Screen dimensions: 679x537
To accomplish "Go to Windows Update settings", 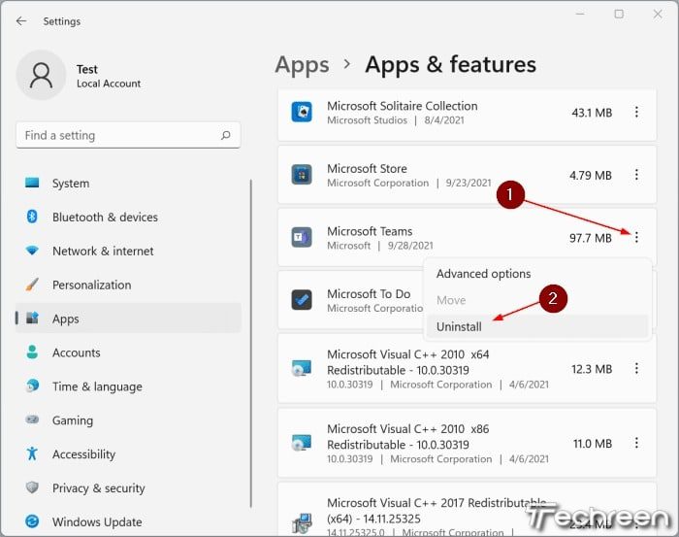I will pos(128,521).
